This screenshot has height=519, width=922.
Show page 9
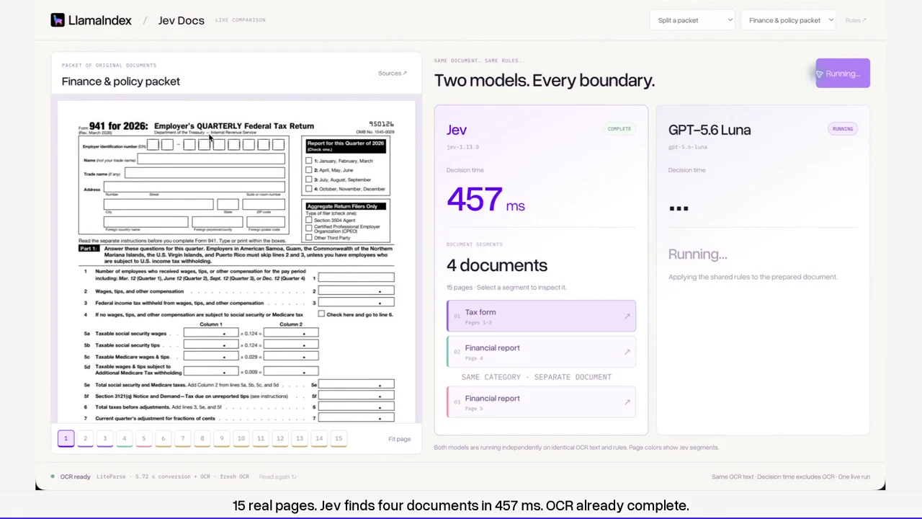click(x=221, y=438)
